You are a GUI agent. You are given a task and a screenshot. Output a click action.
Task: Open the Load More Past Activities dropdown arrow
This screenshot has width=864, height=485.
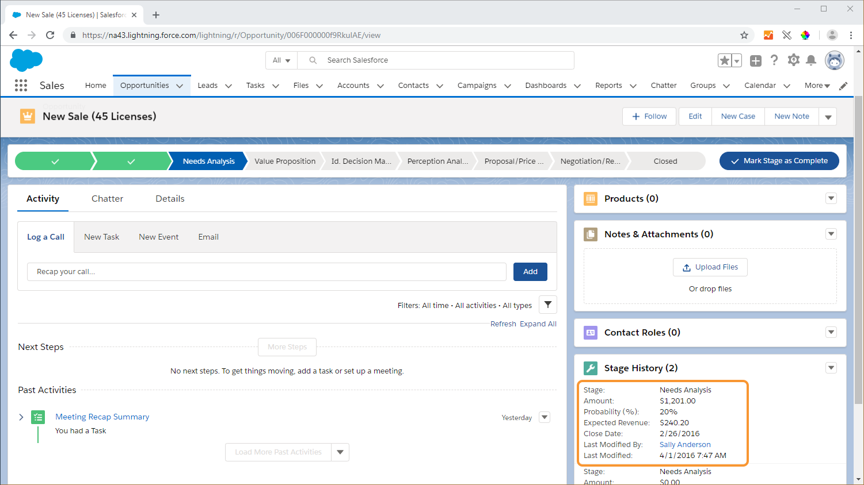click(340, 452)
